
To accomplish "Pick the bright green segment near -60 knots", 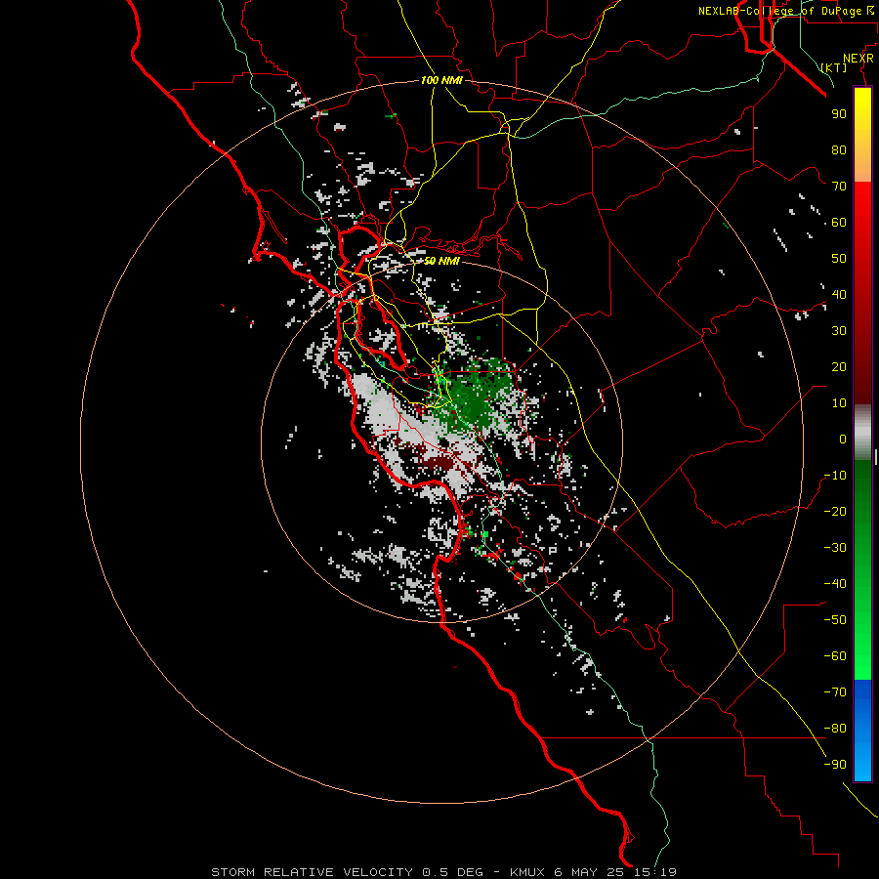I will click(862, 656).
